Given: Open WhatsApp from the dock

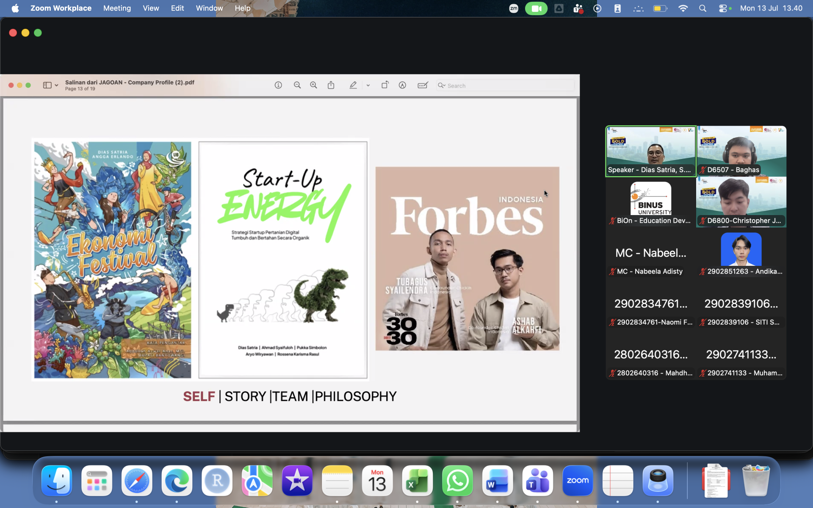Looking at the screenshot, I should 457,481.
